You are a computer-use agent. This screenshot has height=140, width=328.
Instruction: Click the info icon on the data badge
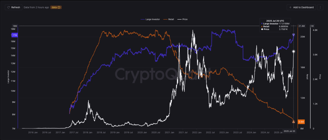[x=59, y=7]
